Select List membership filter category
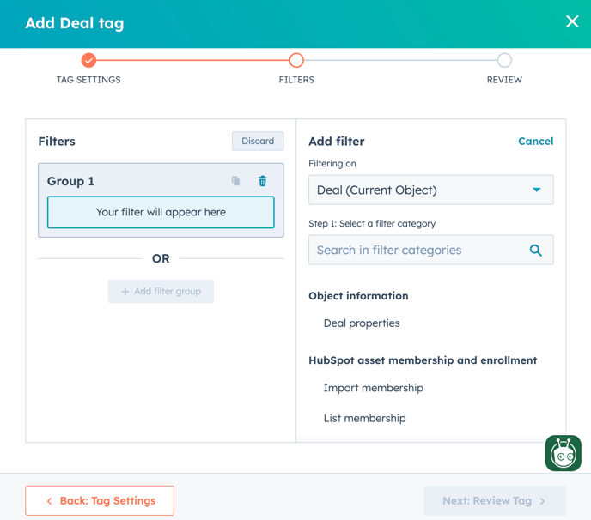The height and width of the screenshot is (520, 591). point(364,418)
